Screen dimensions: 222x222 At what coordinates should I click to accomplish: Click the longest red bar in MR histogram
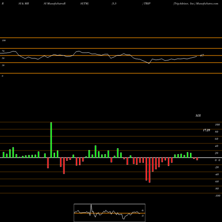pos(150,170)
